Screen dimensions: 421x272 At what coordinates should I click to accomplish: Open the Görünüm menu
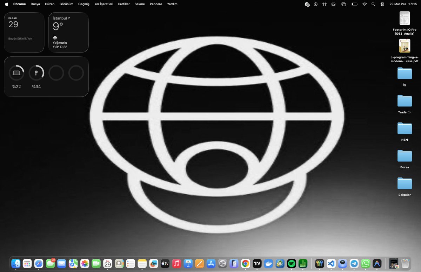pos(66,4)
